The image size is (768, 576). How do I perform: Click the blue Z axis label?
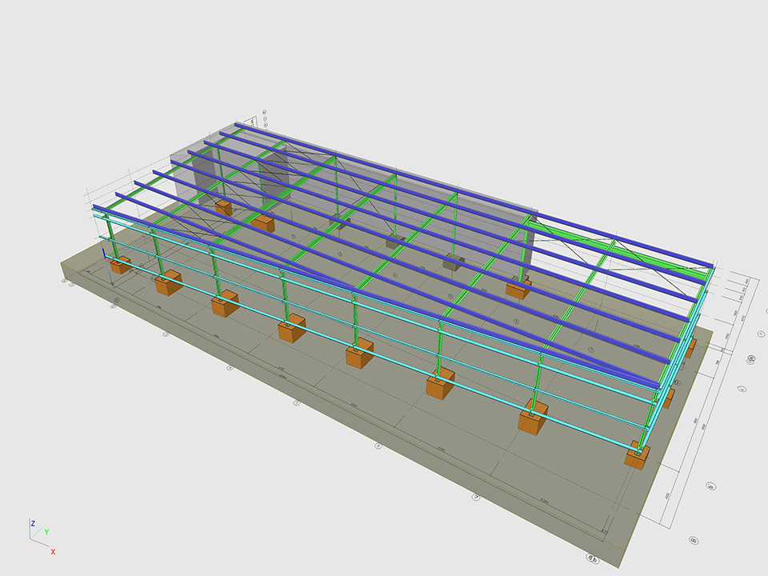[33, 523]
